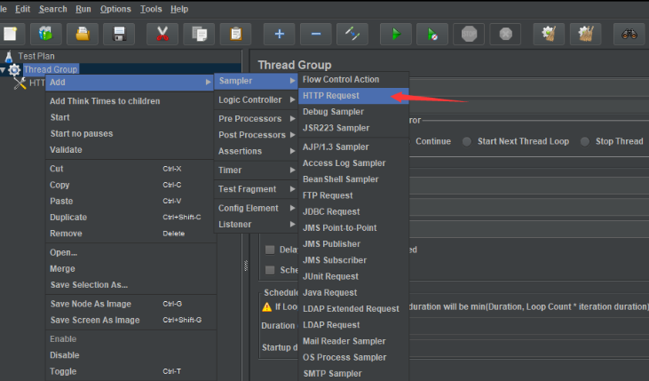Click the Cut scissors toolbar icon
Viewport: 649px width, 381px height.
coord(162,34)
